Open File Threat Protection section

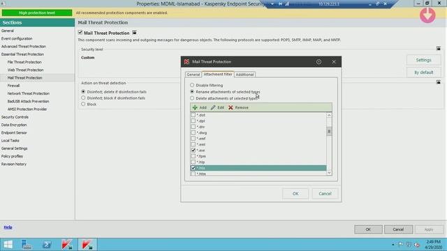(24, 62)
